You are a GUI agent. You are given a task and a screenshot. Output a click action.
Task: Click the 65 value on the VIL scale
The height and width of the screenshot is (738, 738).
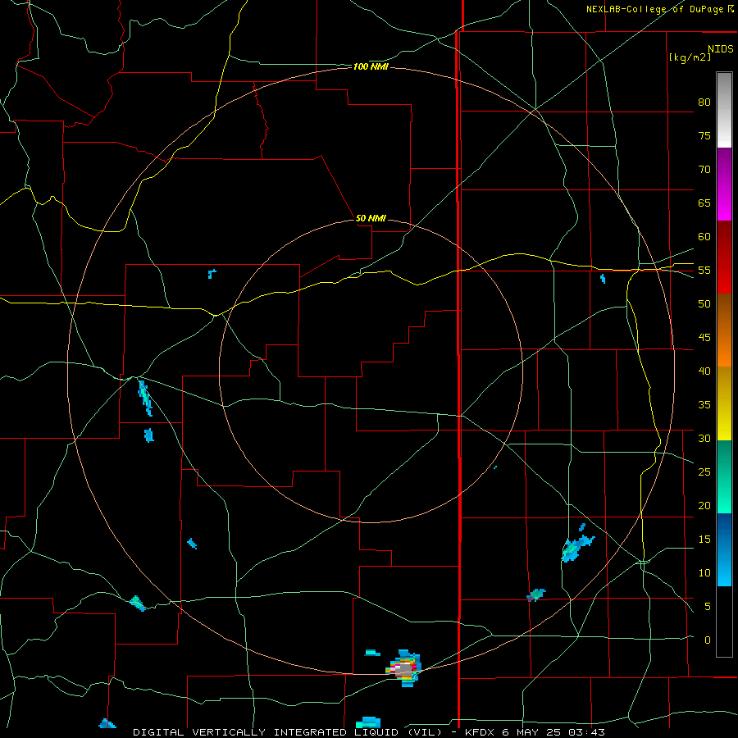click(x=704, y=203)
